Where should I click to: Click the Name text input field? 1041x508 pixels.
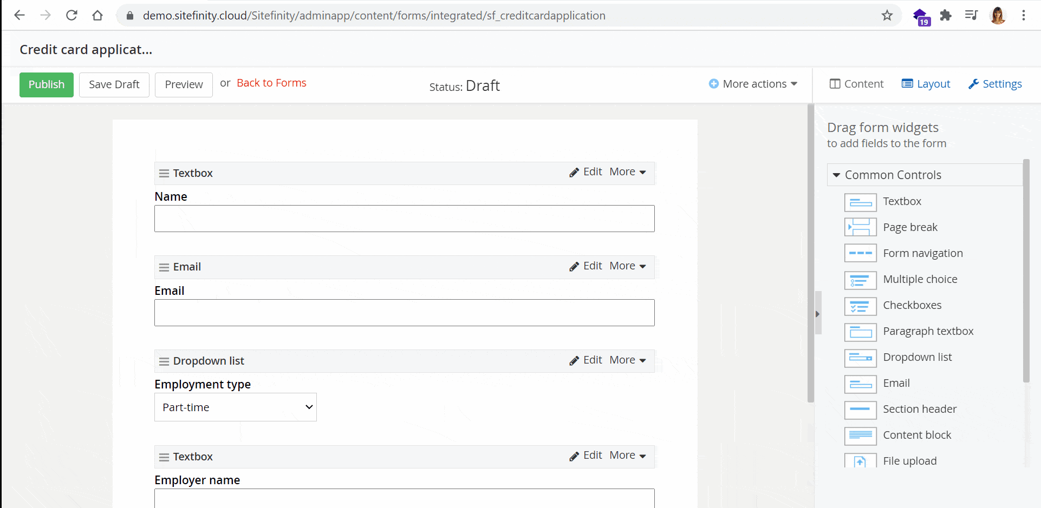coord(404,219)
